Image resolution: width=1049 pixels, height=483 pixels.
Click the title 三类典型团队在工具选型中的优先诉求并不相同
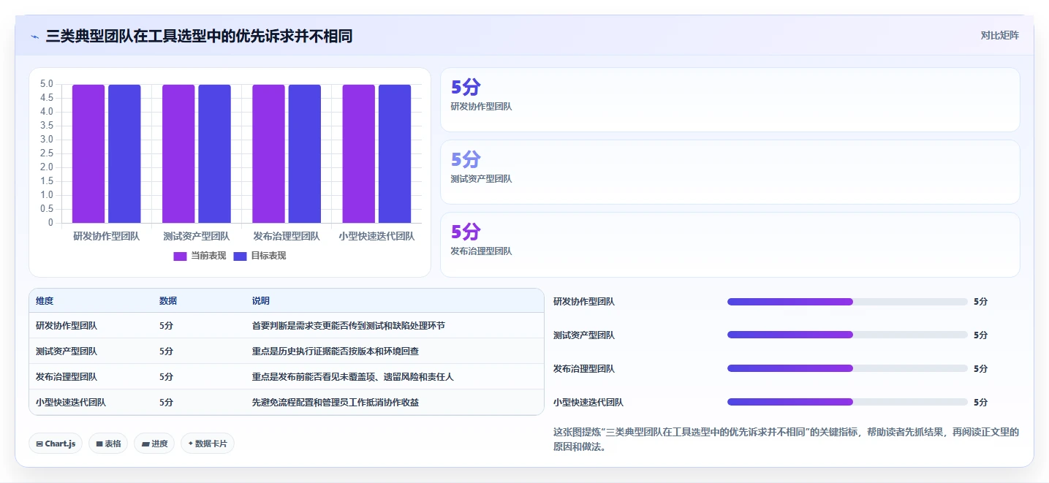[x=199, y=36]
